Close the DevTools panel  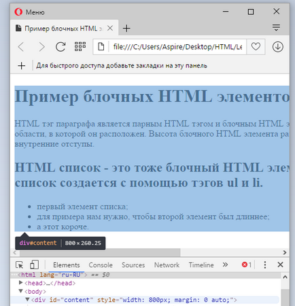[280, 265]
